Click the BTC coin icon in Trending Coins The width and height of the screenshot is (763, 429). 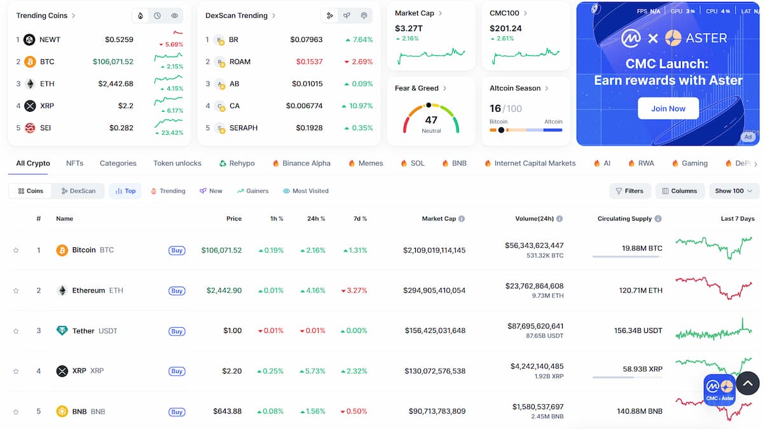click(30, 62)
